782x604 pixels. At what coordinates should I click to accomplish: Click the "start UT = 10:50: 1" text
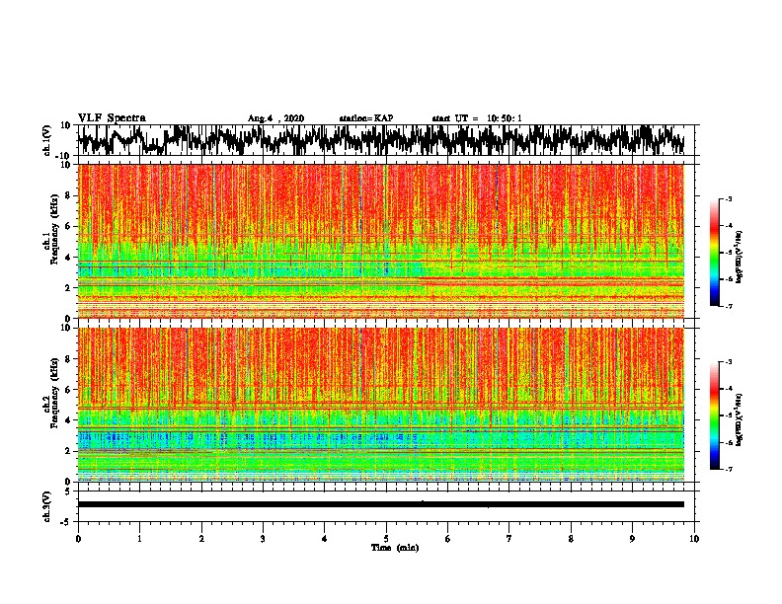477,118
